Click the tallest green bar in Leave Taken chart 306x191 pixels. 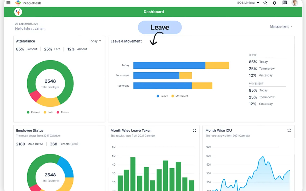133,174
